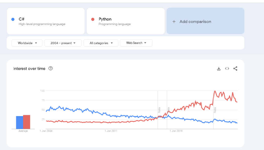Select the C# search term card
Image resolution: width=264 pixels, height=150 pixels.
(46, 21)
